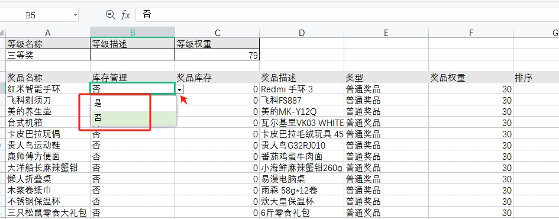Select the 雨森 58g*12卷 cell
This screenshot has width=559, height=219.
[302, 190]
